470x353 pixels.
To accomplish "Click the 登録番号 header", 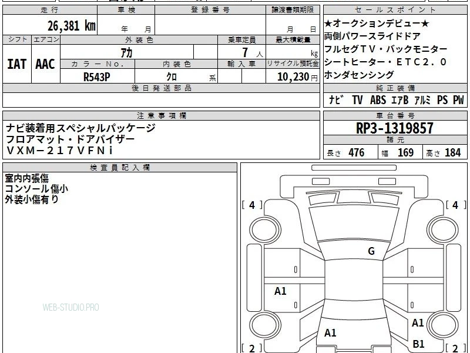I will (x=210, y=10).
